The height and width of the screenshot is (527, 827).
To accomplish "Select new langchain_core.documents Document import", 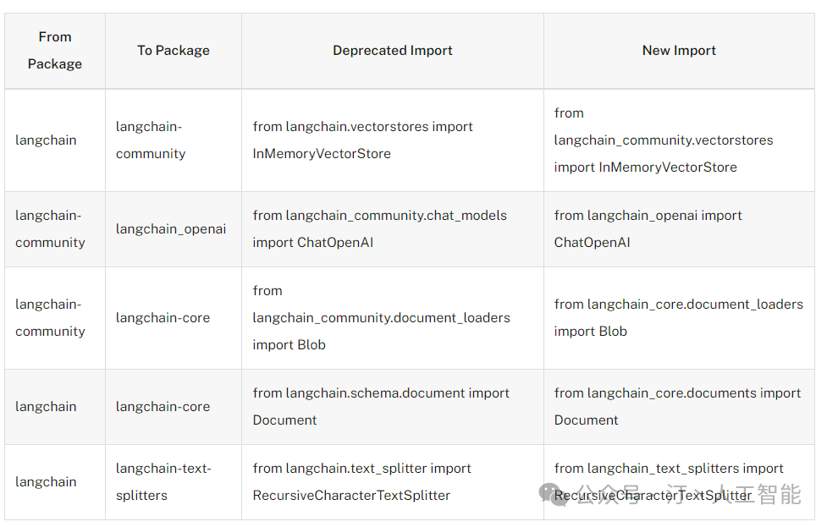I will click(x=677, y=407).
